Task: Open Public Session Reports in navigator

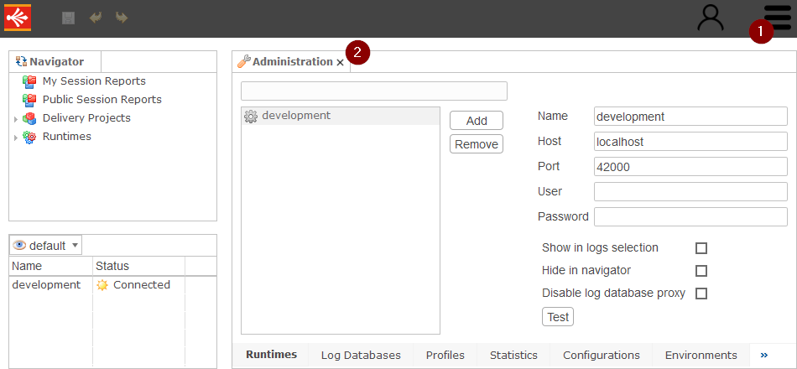Action: click(x=102, y=100)
